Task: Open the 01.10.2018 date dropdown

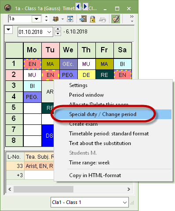Action: pos(49,32)
